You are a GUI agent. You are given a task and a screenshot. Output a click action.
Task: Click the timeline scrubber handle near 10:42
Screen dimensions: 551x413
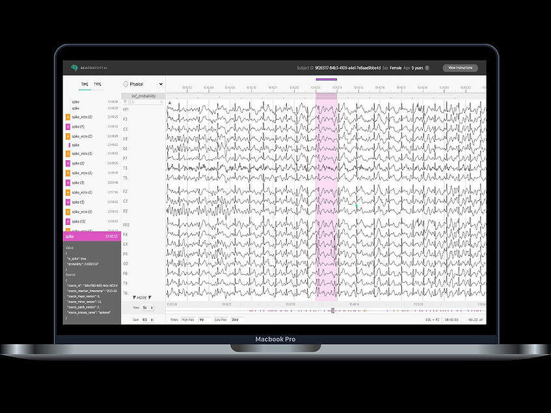pyautogui.click(x=332, y=310)
